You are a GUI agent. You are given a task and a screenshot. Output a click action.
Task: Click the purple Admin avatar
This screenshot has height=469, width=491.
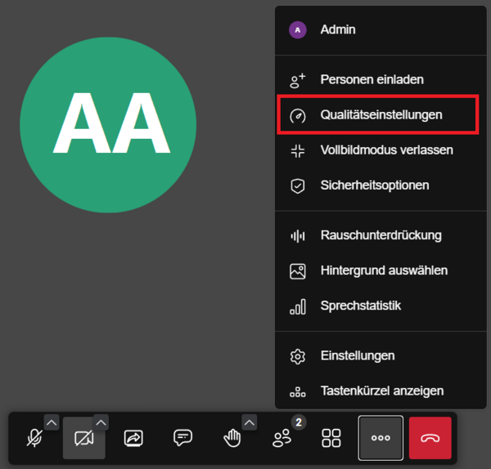[298, 30]
